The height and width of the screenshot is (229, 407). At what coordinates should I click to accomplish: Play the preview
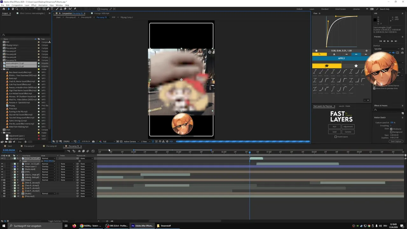pos(388,41)
